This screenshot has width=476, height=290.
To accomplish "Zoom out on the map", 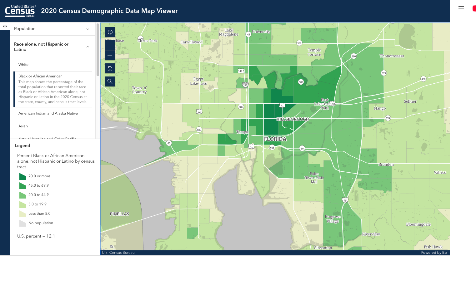I will click(x=110, y=55).
